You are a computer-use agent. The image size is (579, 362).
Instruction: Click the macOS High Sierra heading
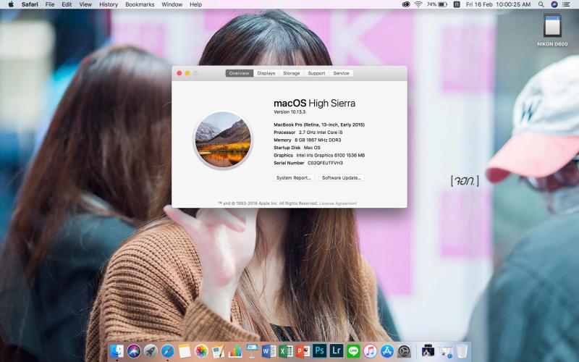coord(314,103)
